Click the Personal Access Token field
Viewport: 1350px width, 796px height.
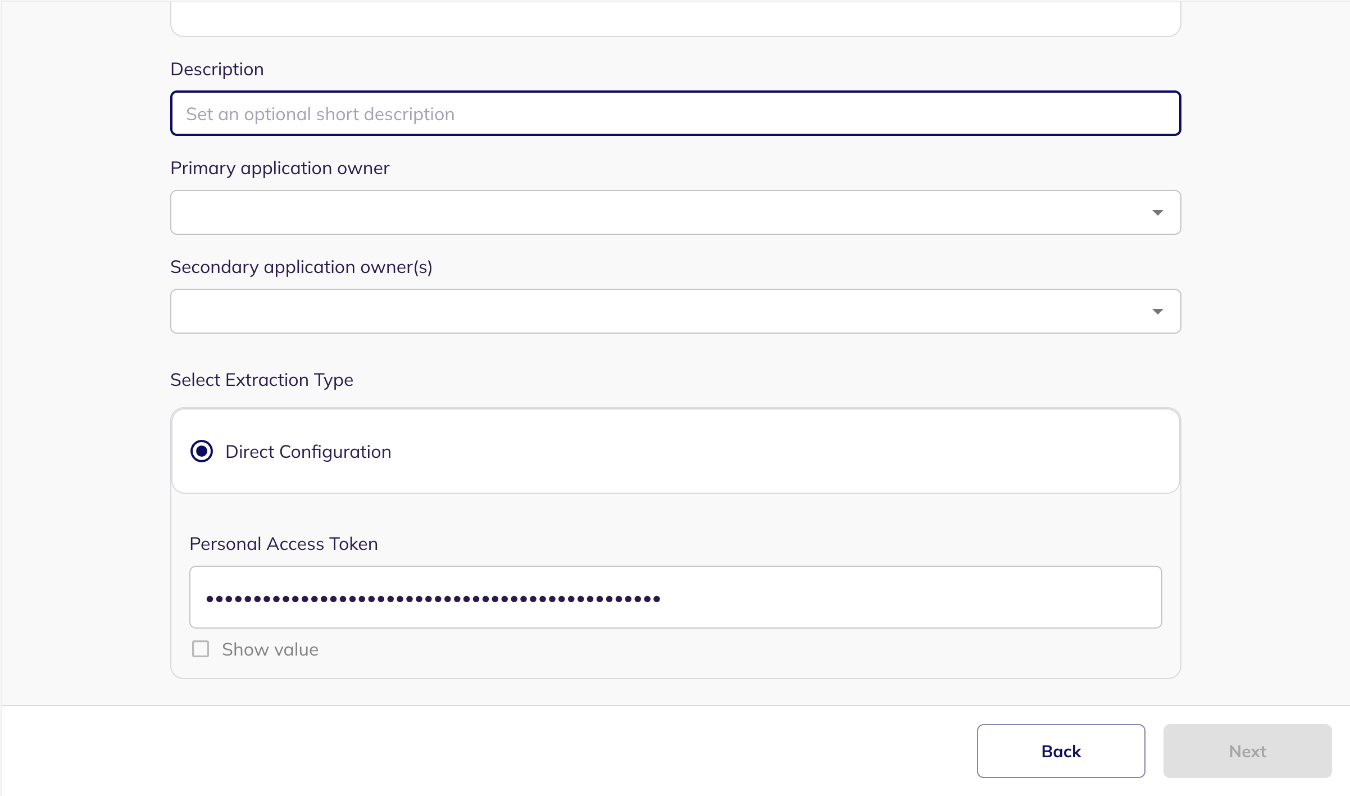675,597
